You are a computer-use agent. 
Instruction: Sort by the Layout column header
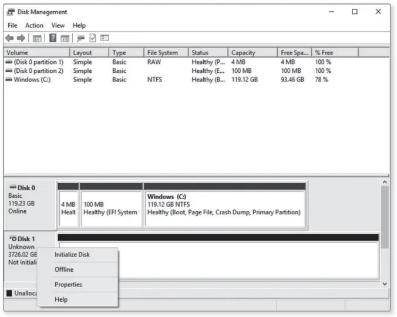(89, 53)
